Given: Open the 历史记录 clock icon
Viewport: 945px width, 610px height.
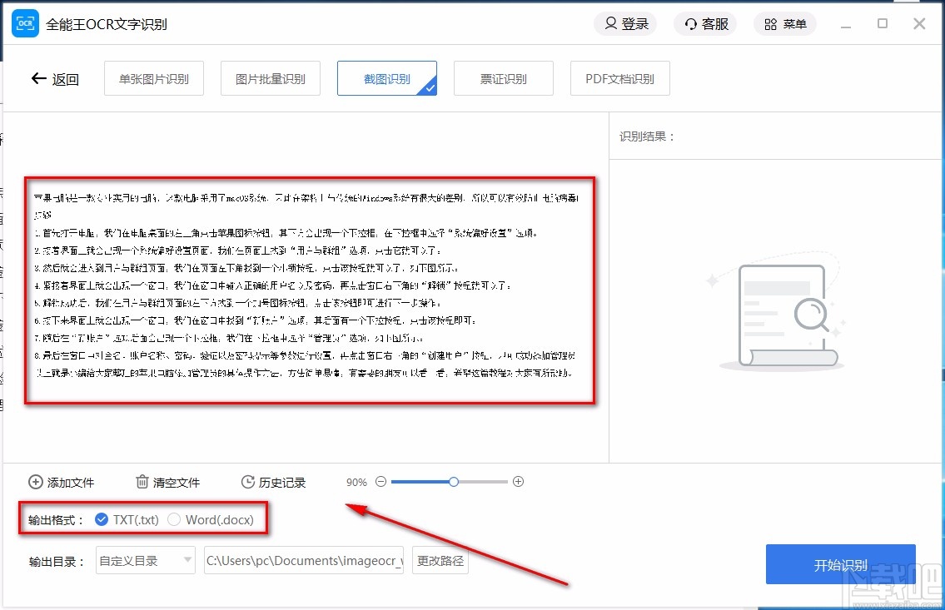Looking at the screenshot, I should point(247,481).
